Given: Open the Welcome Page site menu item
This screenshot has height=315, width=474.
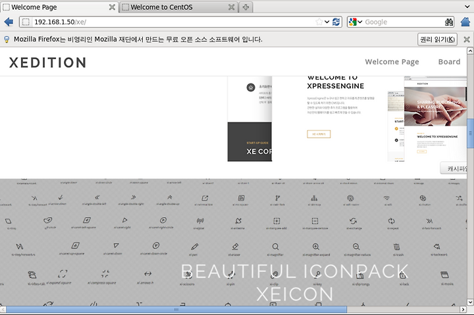Looking at the screenshot, I should (392, 62).
